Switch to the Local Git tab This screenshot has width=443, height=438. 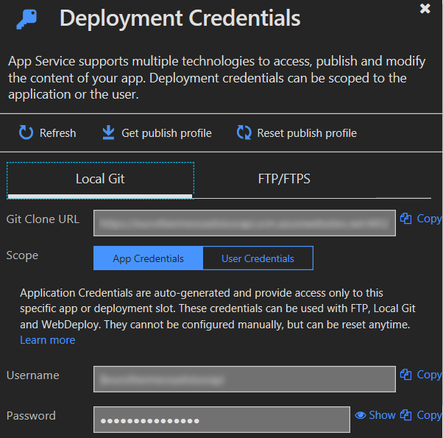pyautogui.click(x=100, y=180)
